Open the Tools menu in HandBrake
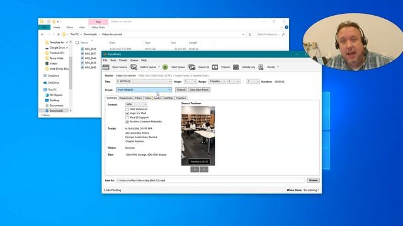This screenshot has height=226, width=403. coord(113,60)
